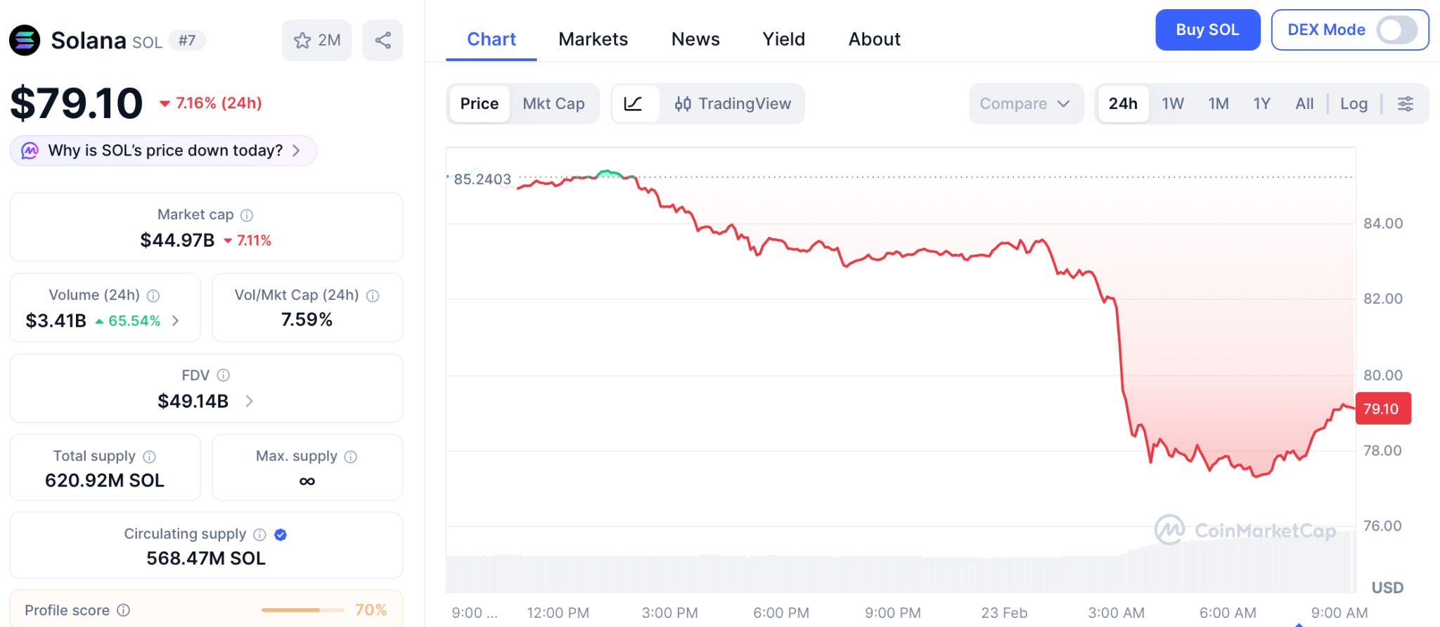This screenshot has width=1440, height=627.
Task: Expand the FDV details arrow
Action: (248, 401)
